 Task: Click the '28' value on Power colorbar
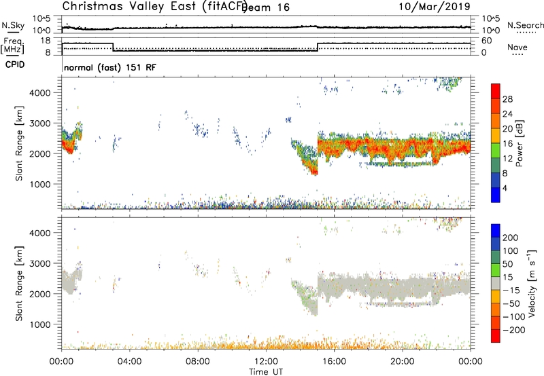pyautogui.click(x=507, y=99)
